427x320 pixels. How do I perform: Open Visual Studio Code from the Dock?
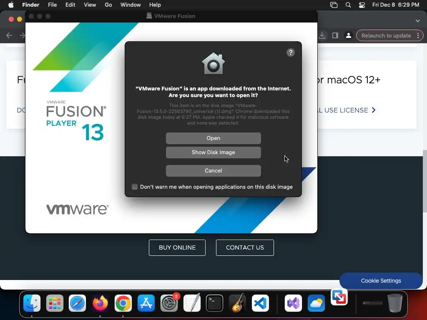click(x=260, y=303)
